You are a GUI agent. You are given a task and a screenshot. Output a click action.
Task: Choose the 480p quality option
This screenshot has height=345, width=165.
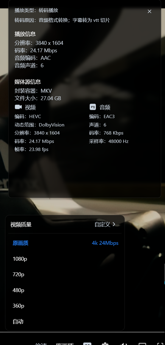coord(65,290)
